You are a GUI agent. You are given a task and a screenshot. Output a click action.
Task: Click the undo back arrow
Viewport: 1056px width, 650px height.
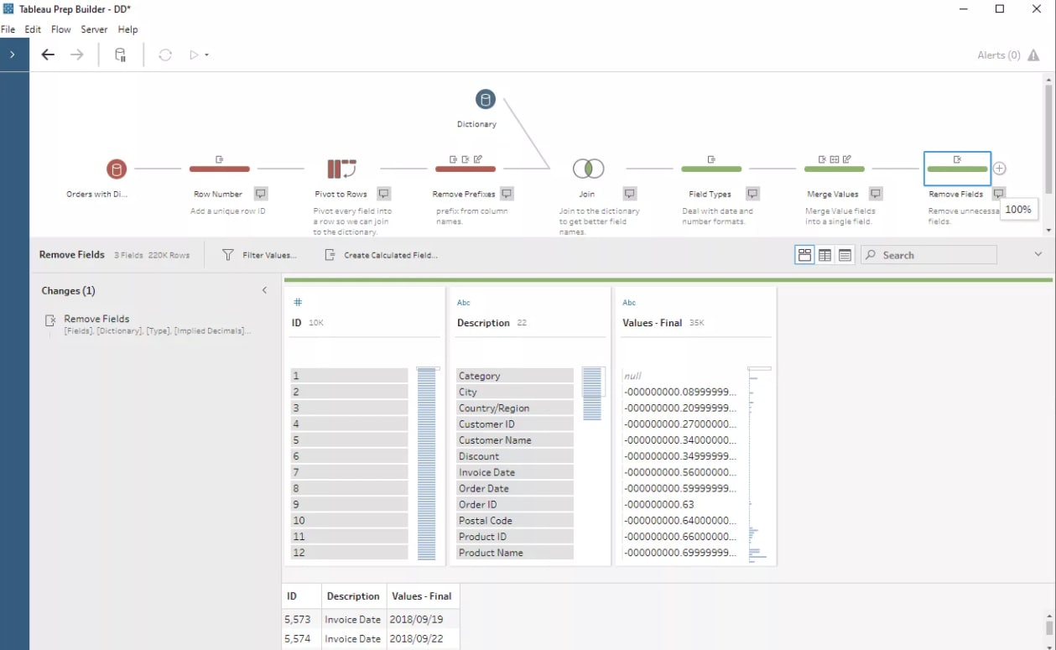tap(48, 55)
